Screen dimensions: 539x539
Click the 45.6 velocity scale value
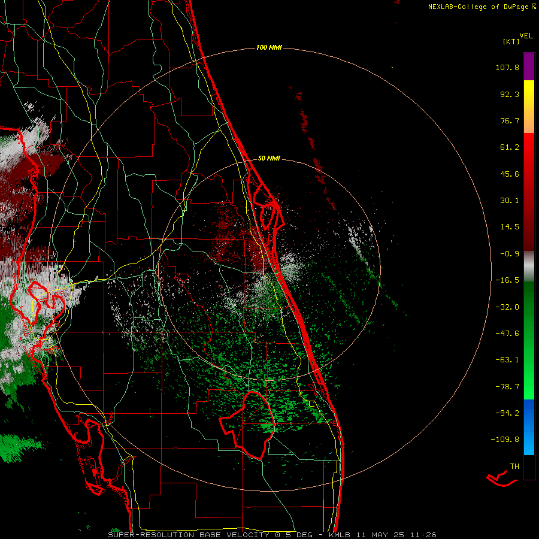(510, 174)
